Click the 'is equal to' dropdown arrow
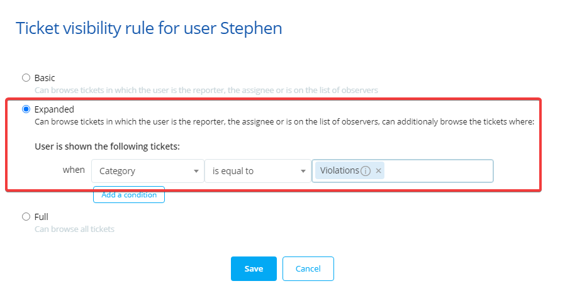The image size is (565, 303). click(303, 171)
